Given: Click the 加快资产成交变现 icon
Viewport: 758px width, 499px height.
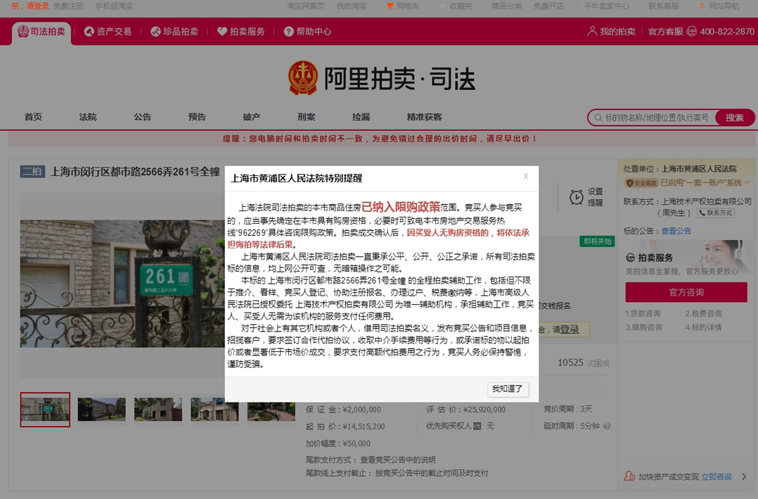Looking at the screenshot, I should (x=629, y=476).
